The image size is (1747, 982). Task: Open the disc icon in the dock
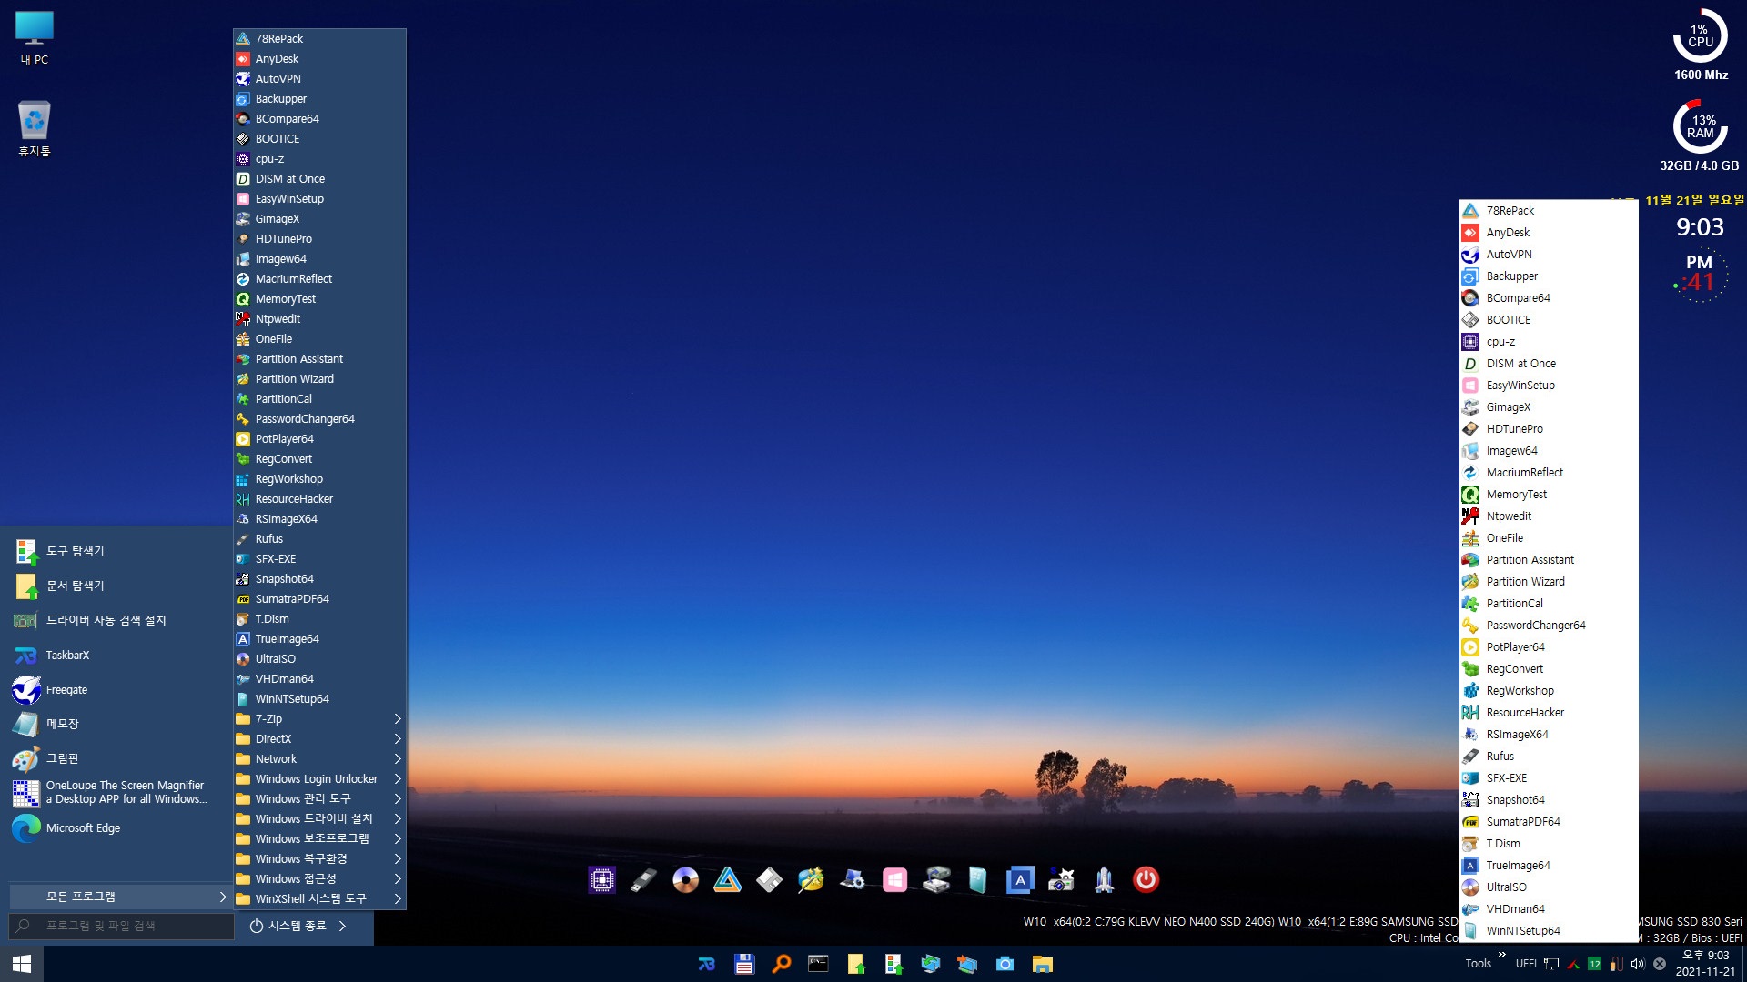pyautogui.click(x=685, y=879)
